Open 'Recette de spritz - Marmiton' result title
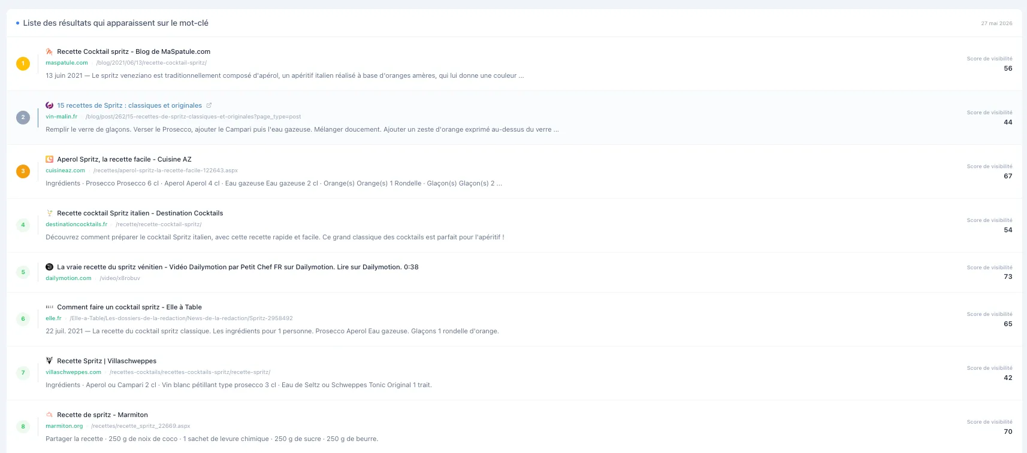The width and height of the screenshot is (1027, 453). pos(102,415)
